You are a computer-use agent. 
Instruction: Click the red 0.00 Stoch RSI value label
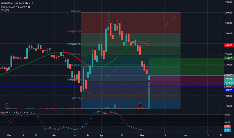coord(227,126)
